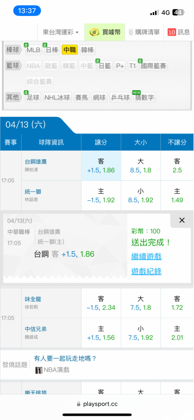Tap the 遊戲紀錄 link
This screenshot has height=420, width=194.
pos(146,271)
